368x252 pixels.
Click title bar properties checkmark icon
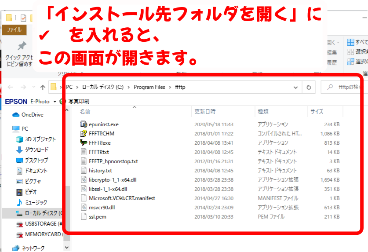[23, 18]
